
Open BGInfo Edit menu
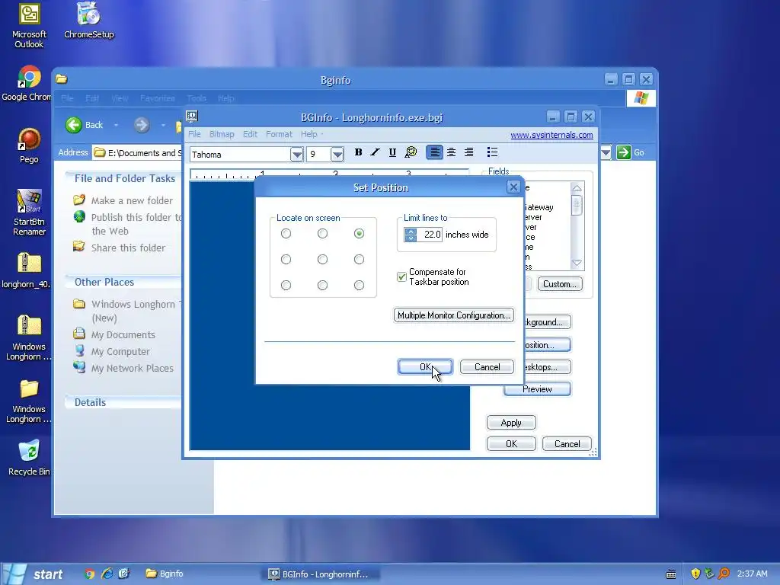[250, 134]
